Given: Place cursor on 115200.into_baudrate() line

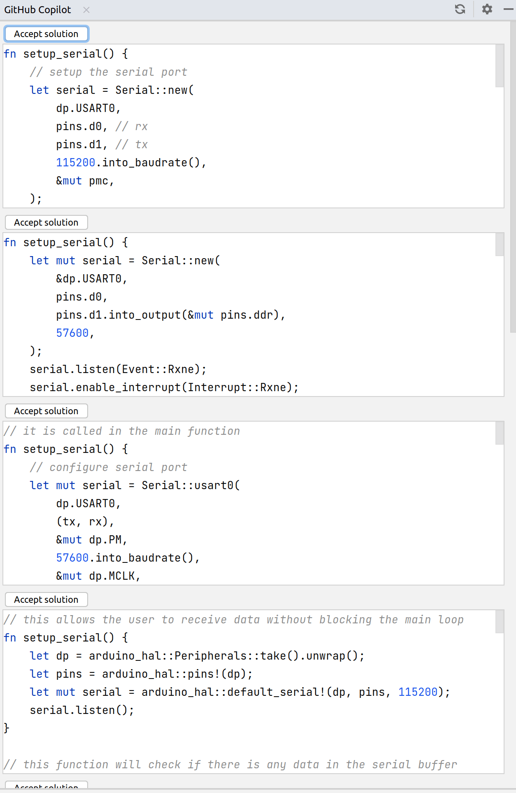Looking at the screenshot, I should [131, 163].
